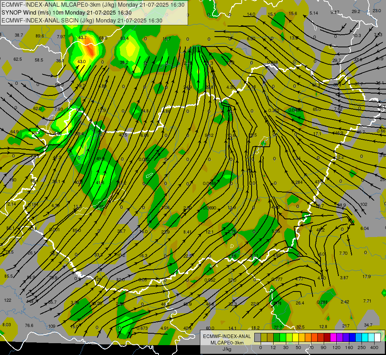Click the map value '160'
The image size is (386, 355).
(13, 180)
